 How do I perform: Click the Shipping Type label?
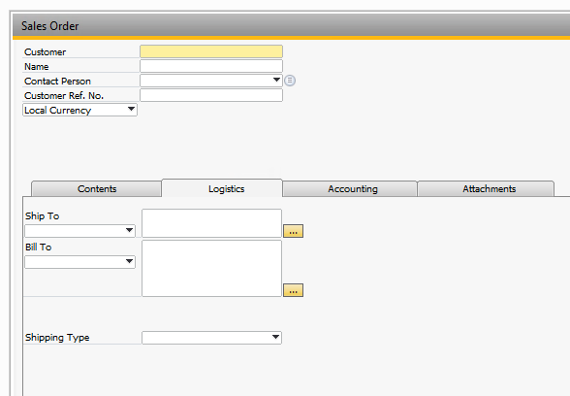pyautogui.click(x=57, y=338)
